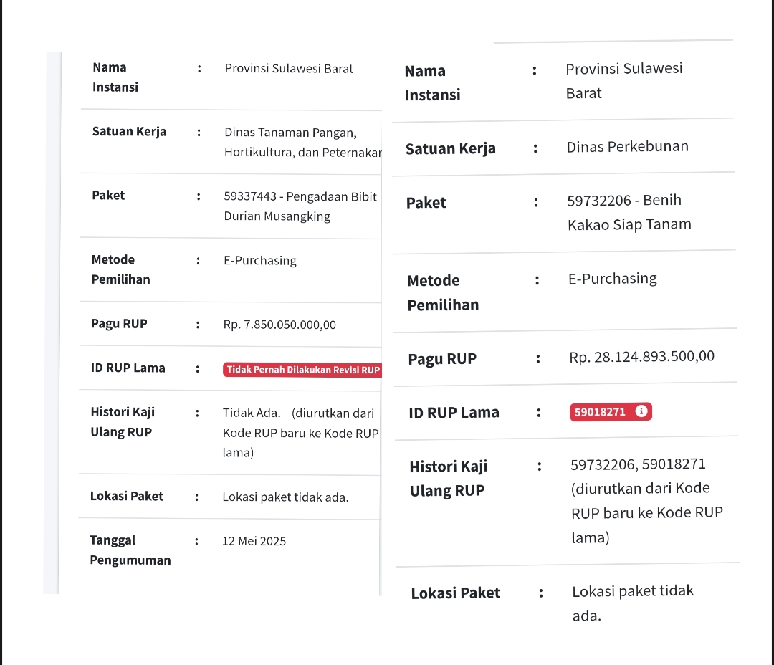Screen dimensions: 774x665
Task: Click the left panel Provinsi Sulawesi Barat value
Action: (289, 69)
